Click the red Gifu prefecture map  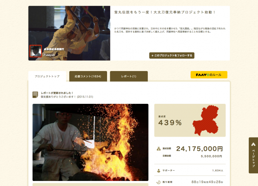tap(206, 120)
